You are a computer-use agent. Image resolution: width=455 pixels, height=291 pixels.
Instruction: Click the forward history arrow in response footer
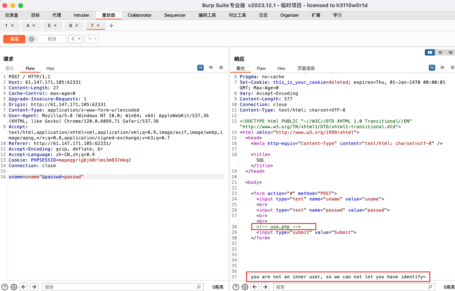pos(265,287)
